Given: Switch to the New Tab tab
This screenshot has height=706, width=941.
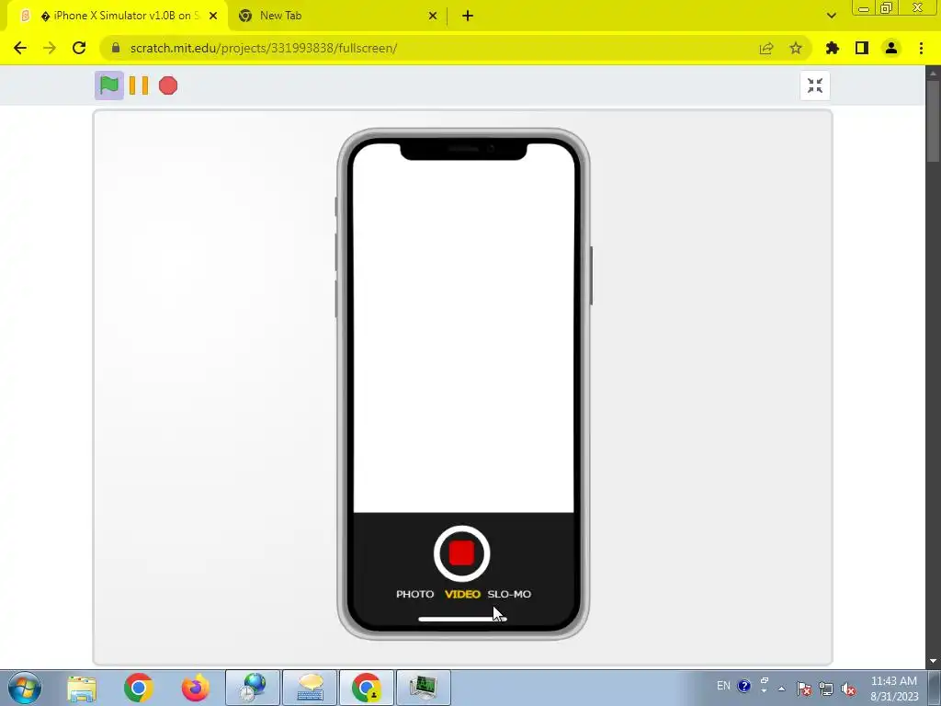Looking at the screenshot, I should tap(337, 16).
